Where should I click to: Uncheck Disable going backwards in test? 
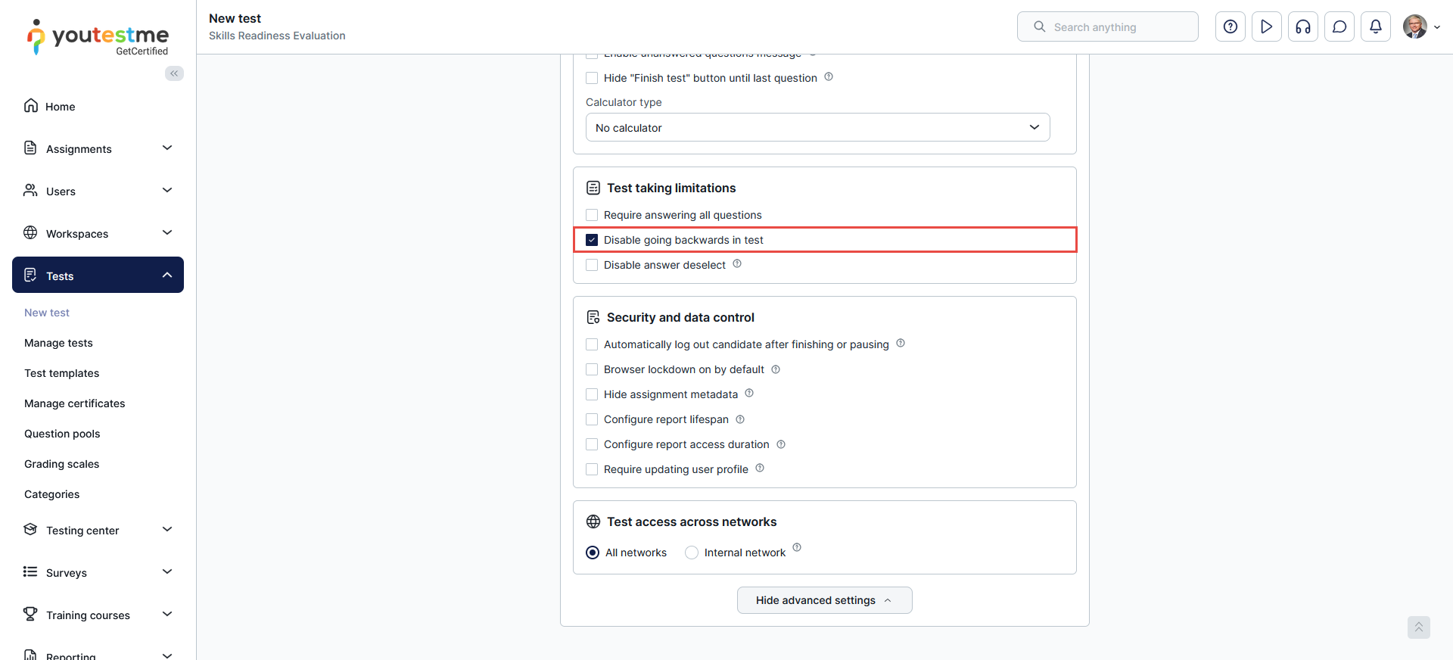592,240
